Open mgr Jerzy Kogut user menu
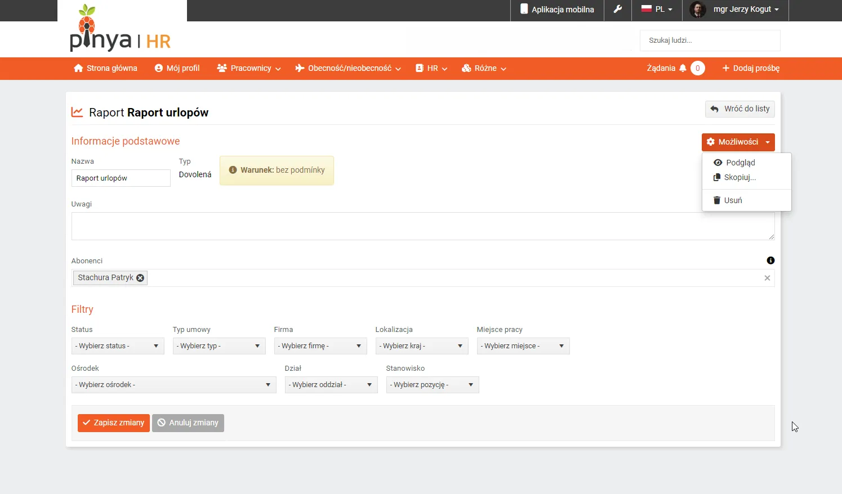The width and height of the screenshot is (842, 494). click(x=746, y=10)
